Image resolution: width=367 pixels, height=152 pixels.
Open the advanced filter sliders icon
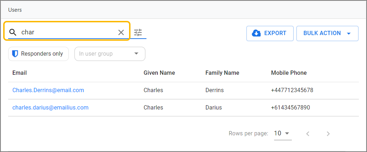click(138, 33)
